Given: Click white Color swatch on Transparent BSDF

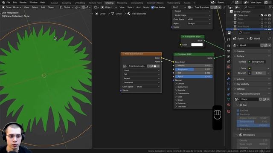Looking at the screenshot, I should (x=197, y=45).
